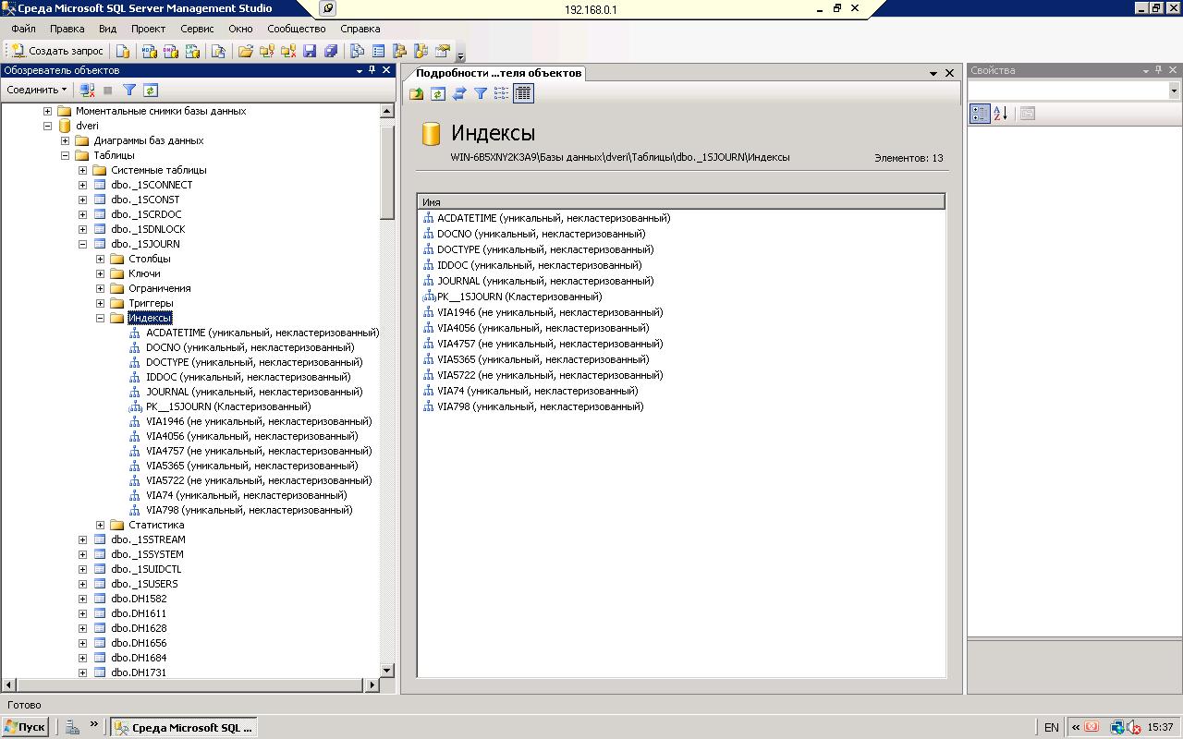Toggle alphabetical sort in Свойства panel
Screen dimensions: 1183x739
1000,114
